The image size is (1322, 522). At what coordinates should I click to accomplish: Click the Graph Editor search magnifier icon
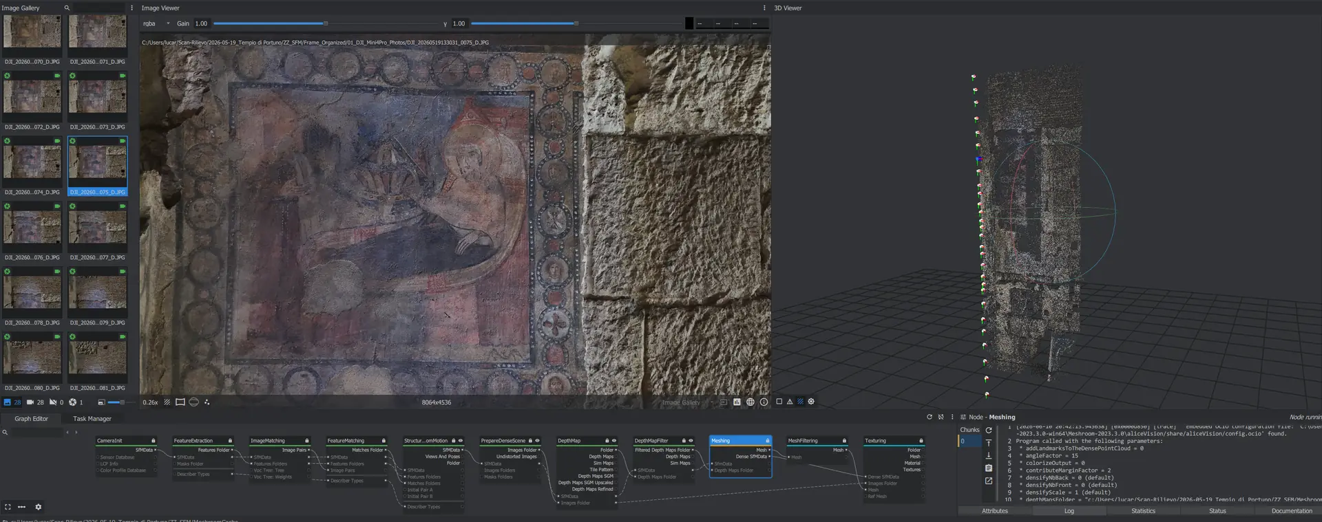tap(5, 433)
